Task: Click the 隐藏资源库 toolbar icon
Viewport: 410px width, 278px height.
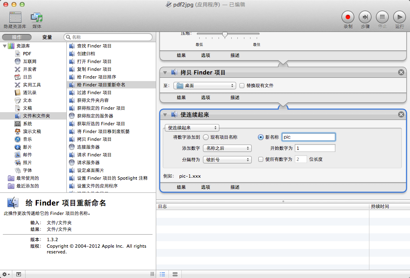Action: 15,18
